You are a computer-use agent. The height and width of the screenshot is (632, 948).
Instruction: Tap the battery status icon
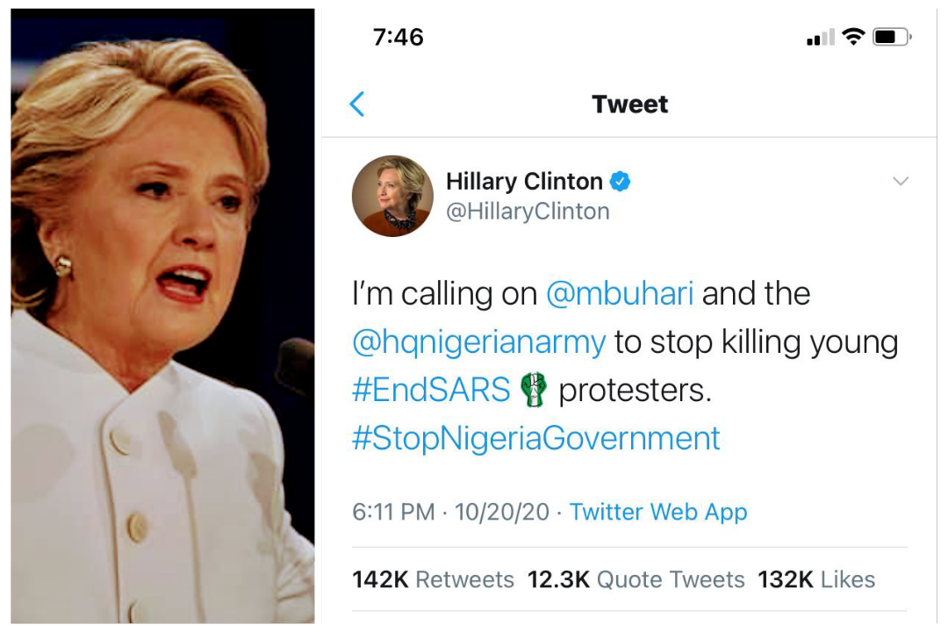coord(892,37)
